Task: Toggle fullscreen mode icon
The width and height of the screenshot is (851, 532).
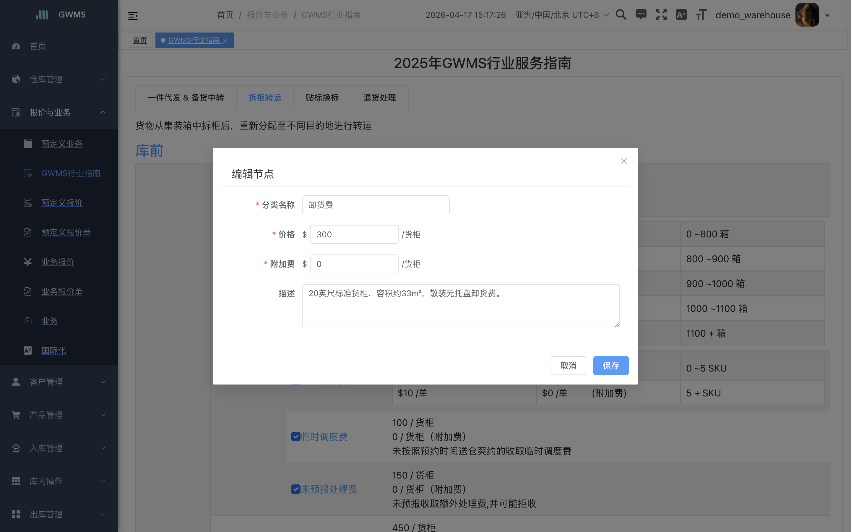Action: (661, 15)
